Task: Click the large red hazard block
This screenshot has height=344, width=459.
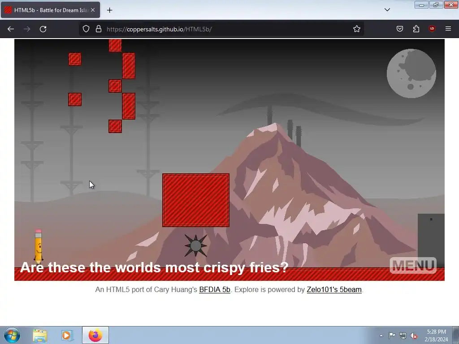Action: [x=196, y=200]
